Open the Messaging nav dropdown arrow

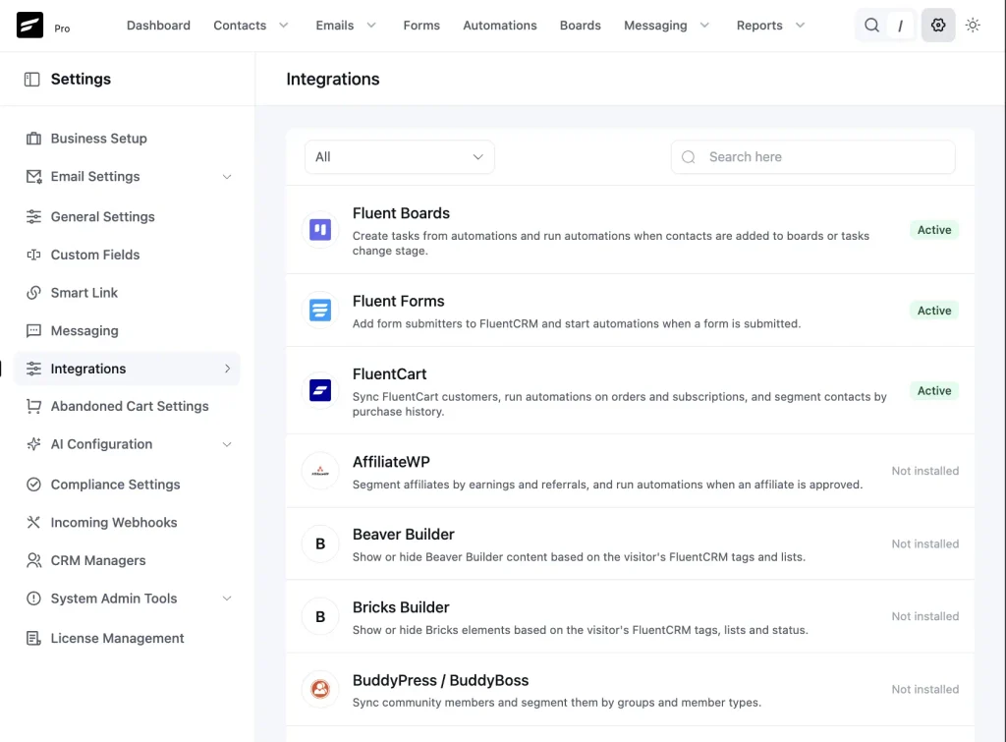[x=704, y=25]
